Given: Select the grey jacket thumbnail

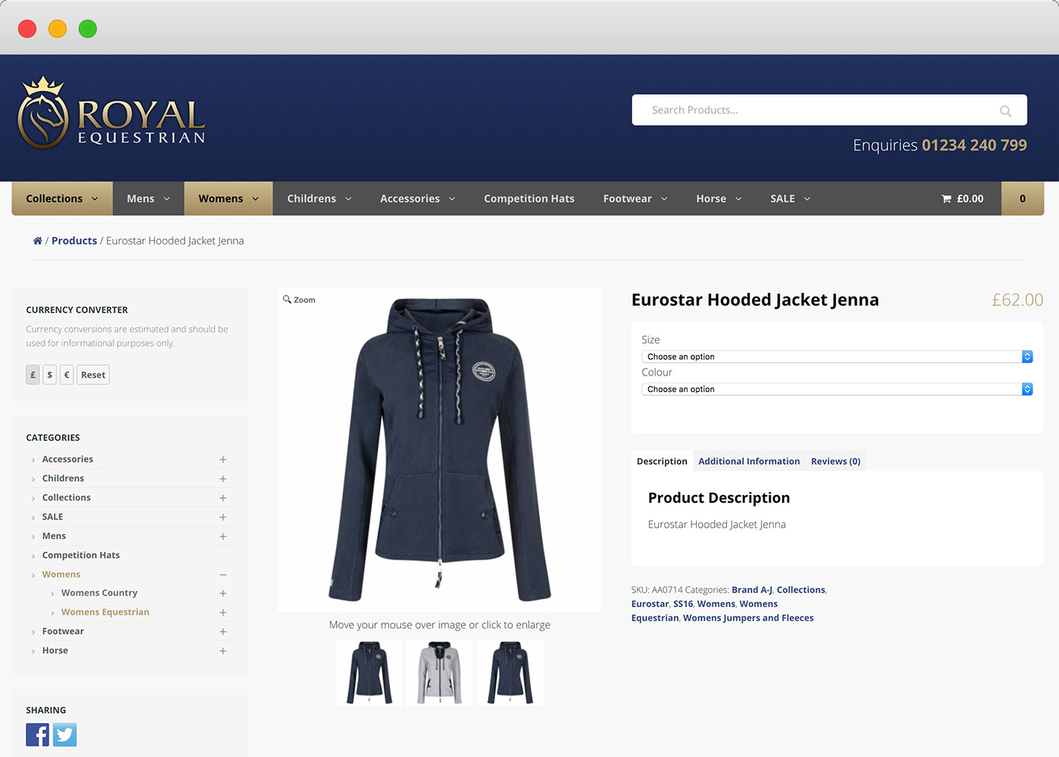Looking at the screenshot, I should pyautogui.click(x=439, y=672).
